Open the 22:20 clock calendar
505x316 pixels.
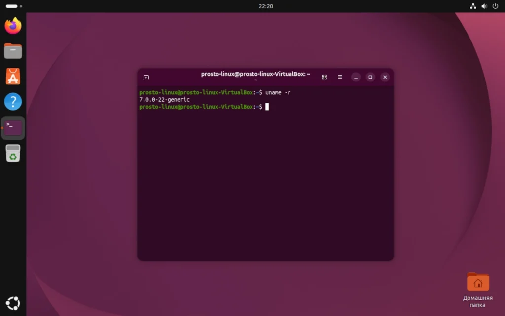(266, 6)
